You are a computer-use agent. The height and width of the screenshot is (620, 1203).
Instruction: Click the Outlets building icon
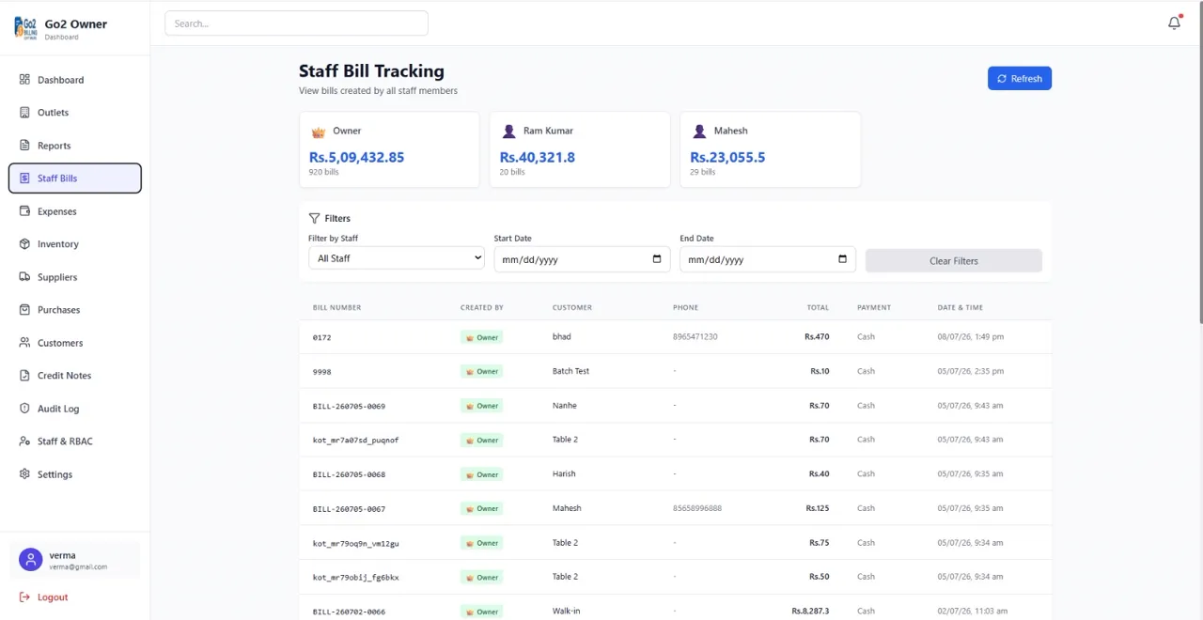[24, 113]
